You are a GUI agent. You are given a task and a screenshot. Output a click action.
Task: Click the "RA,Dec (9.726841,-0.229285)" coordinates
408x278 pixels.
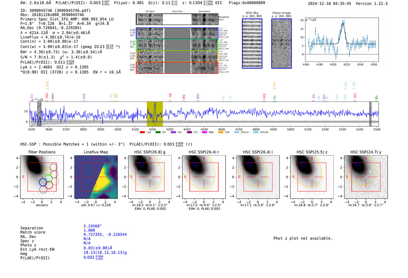click(51, 28)
